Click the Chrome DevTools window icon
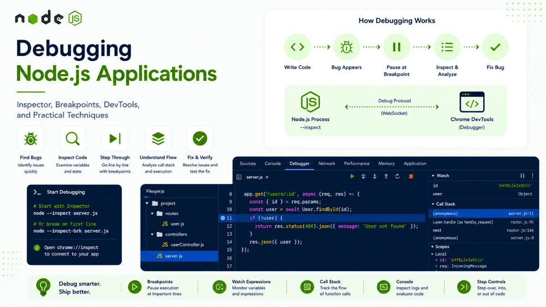The image size is (546, 307). (x=472, y=103)
